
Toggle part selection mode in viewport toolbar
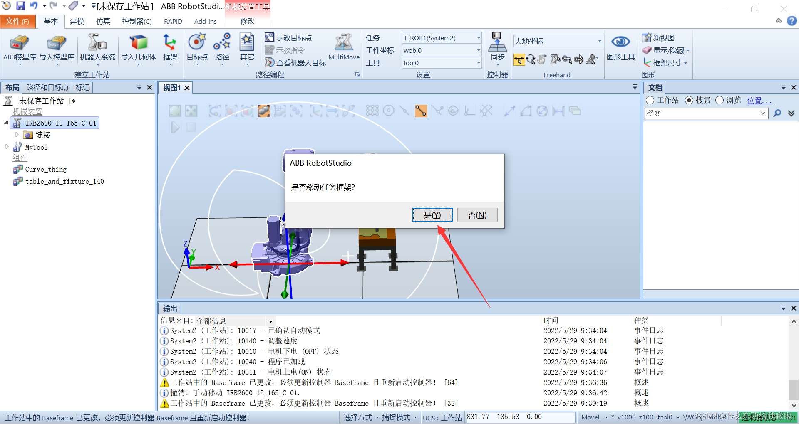point(263,111)
